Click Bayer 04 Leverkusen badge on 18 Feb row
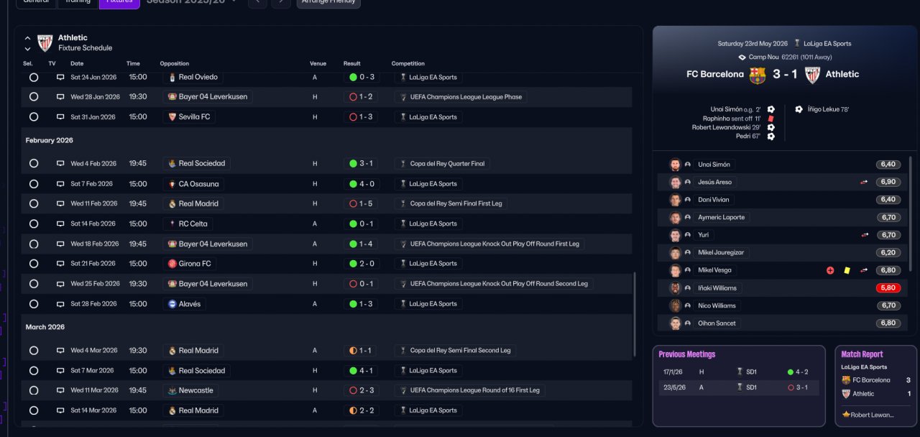The width and height of the screenshot is (920, 437). [x=172, y=244]
